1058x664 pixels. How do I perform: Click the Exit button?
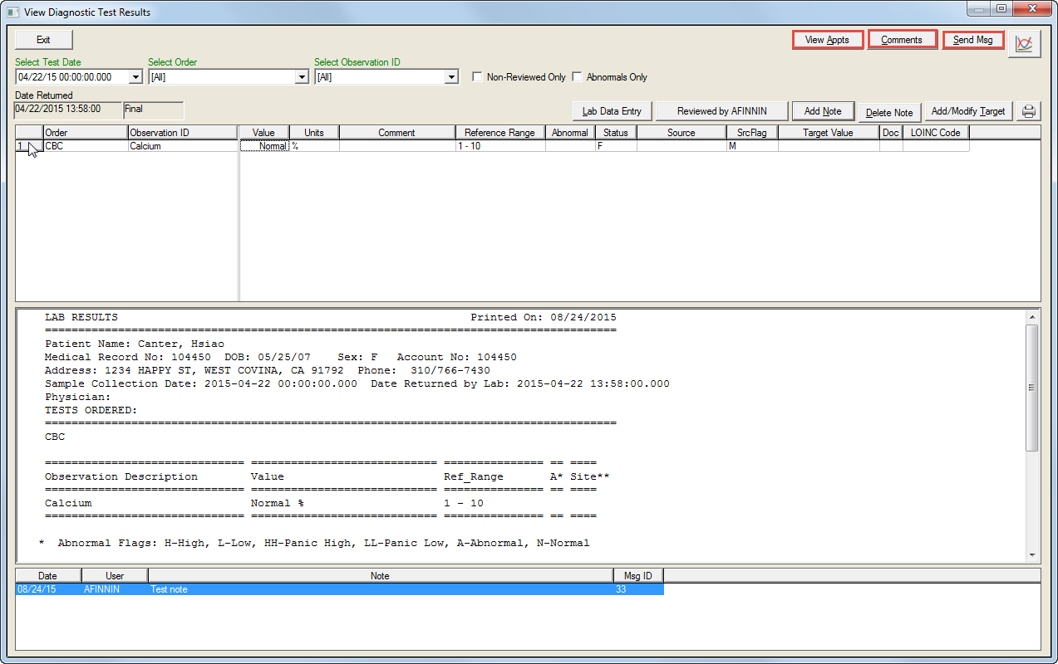coord(43,40)
